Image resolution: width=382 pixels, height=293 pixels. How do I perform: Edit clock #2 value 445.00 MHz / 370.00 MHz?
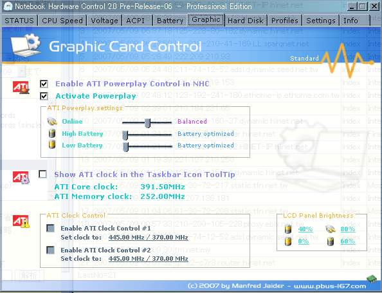pos(148,259)
